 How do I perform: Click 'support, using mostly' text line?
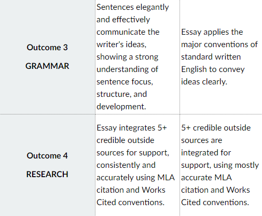[220, 165]
